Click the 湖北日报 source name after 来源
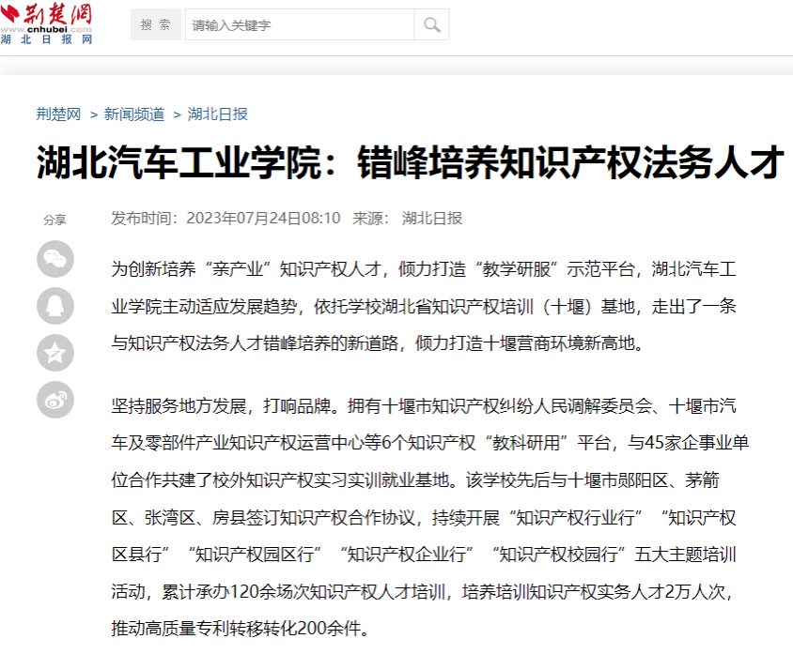The image size is (793, 654). tap(432, 218)
